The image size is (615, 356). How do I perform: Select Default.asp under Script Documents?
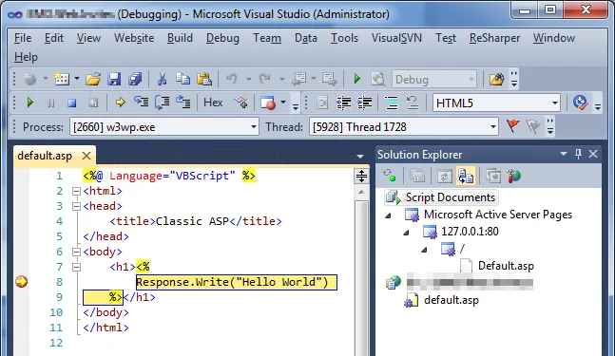(505, 266)
